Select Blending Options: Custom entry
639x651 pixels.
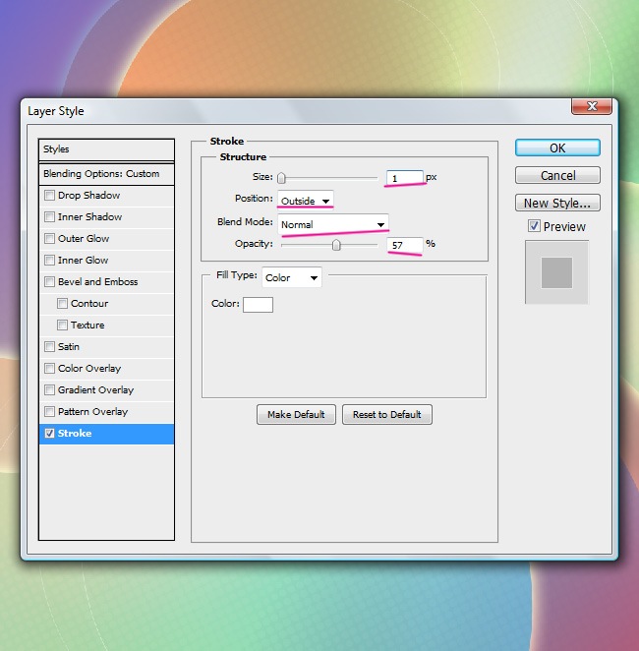(106, 174)
